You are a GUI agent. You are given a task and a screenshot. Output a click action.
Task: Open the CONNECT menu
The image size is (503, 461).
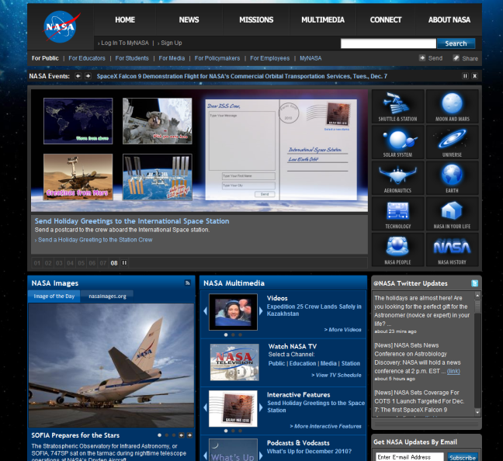[x=386, y=20]
